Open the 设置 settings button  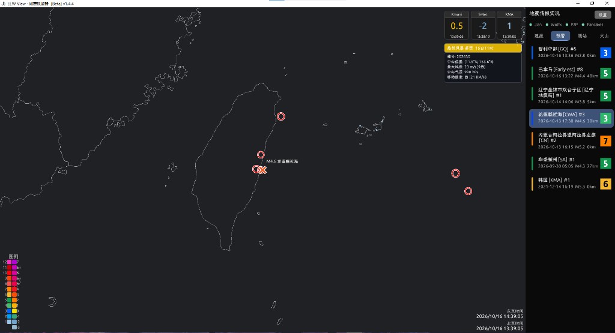(602, 14)
